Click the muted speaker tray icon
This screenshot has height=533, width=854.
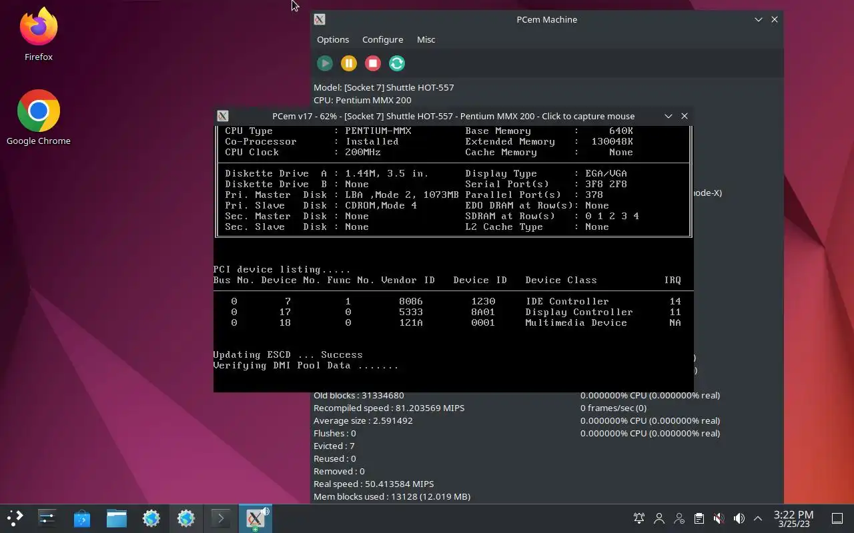(x=719, y=518)
